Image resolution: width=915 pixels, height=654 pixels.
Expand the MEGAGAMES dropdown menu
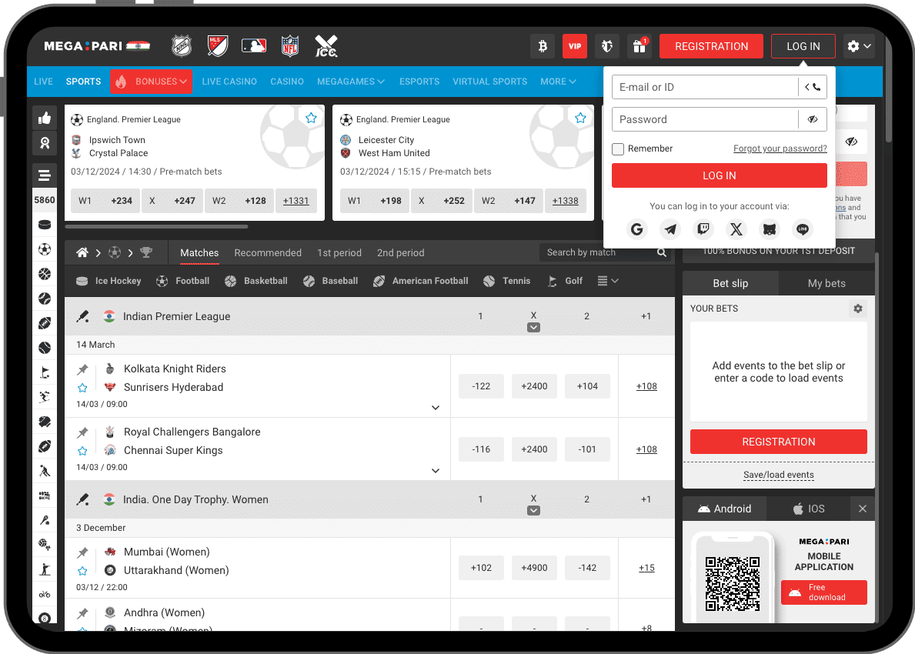coord(351,82)
